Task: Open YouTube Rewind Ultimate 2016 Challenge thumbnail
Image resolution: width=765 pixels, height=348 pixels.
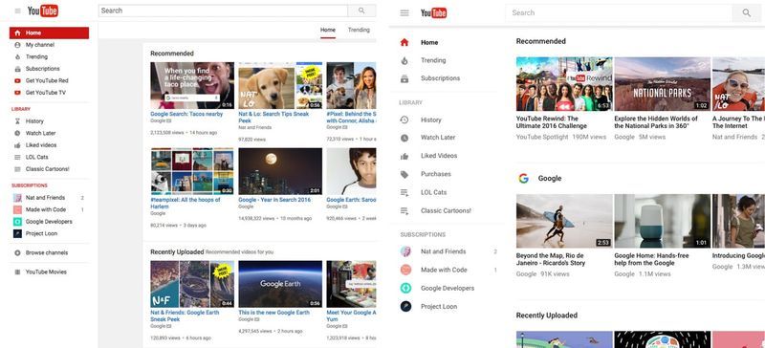Action: (x=564, y=84)
